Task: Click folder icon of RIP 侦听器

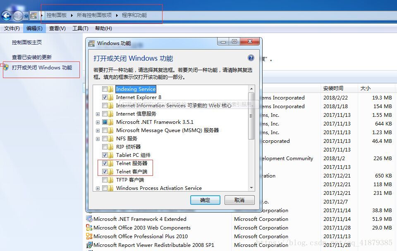Action: coord(111,147)
